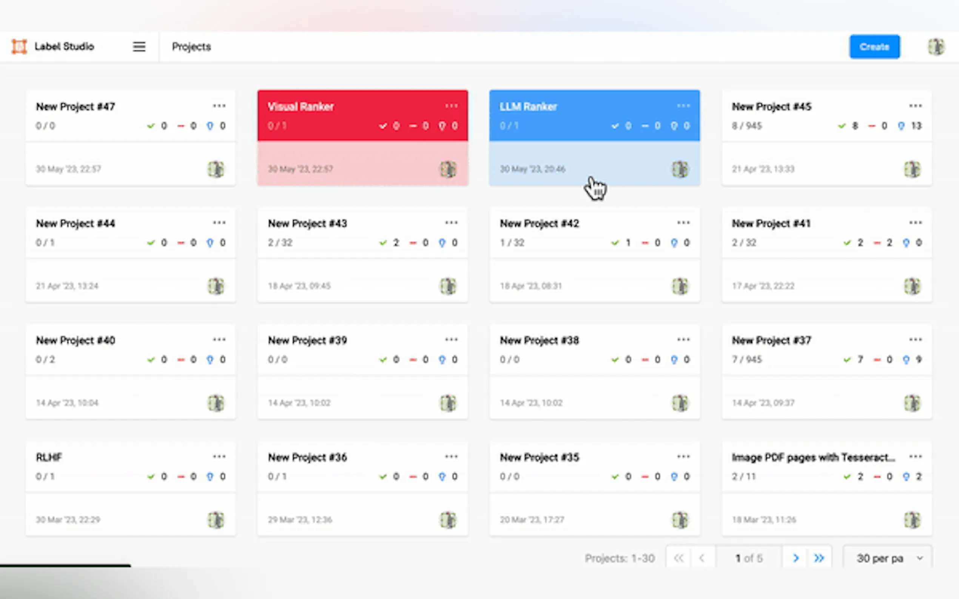The width and height of the screenshot is (959, 599).
Task: Open the hamburger menu icon
Action: 139,47
